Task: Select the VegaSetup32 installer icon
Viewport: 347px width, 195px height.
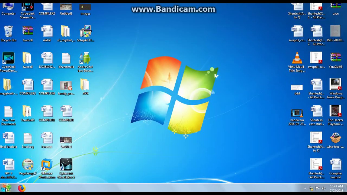Action: 28,167
